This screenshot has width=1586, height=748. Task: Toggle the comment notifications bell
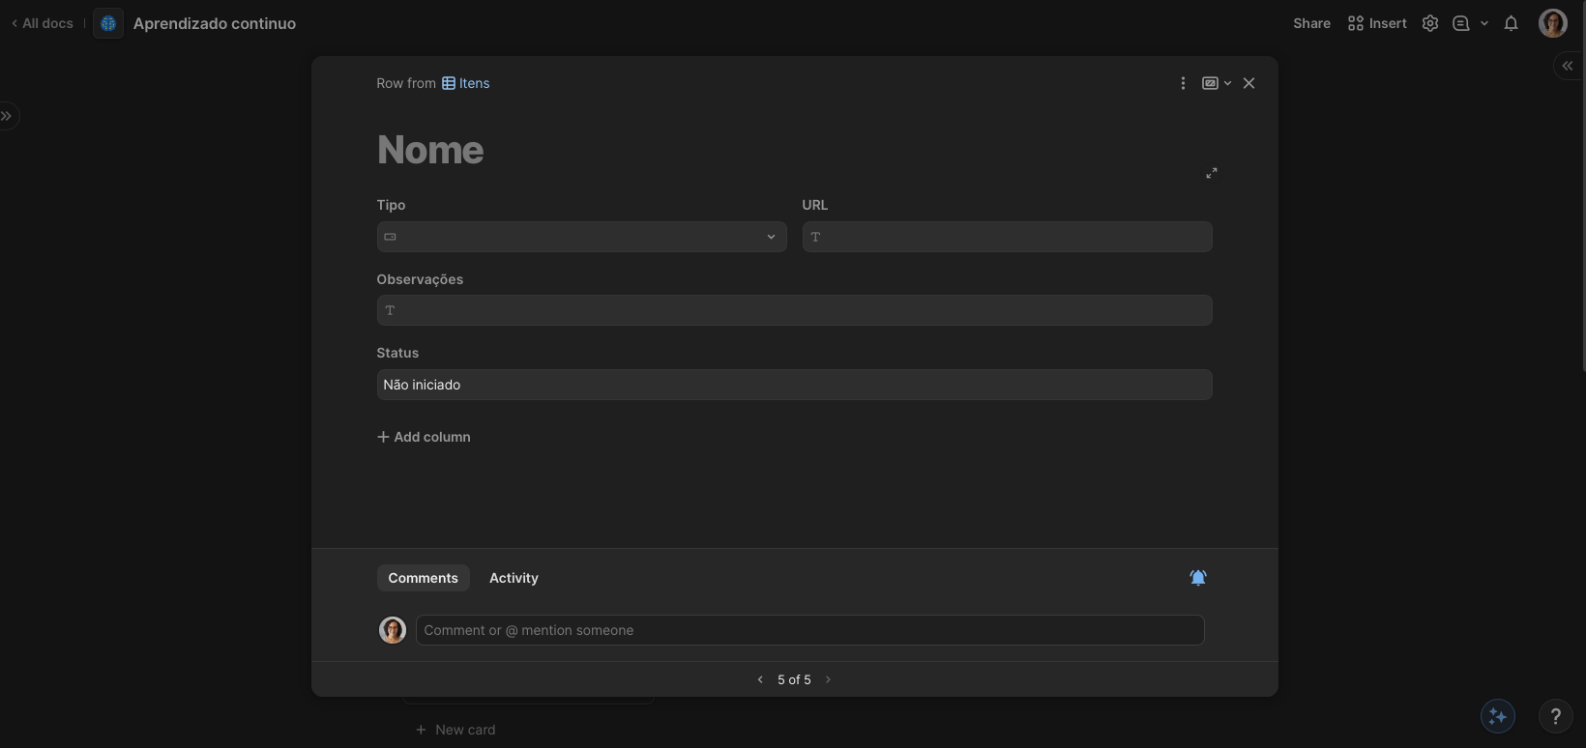(x=1197, y=578)
